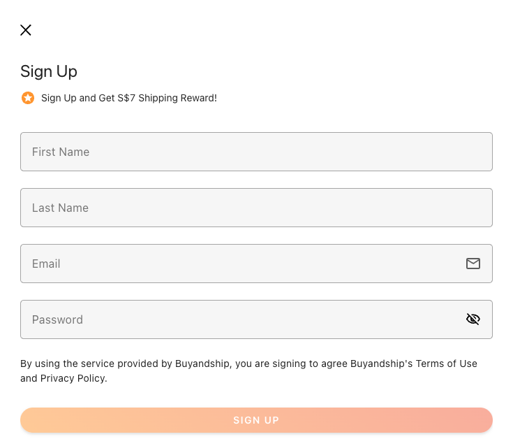The height and width of the screenshot is (439, 513).
Task: Focus the First Name input field
Action: coord(257,152)
